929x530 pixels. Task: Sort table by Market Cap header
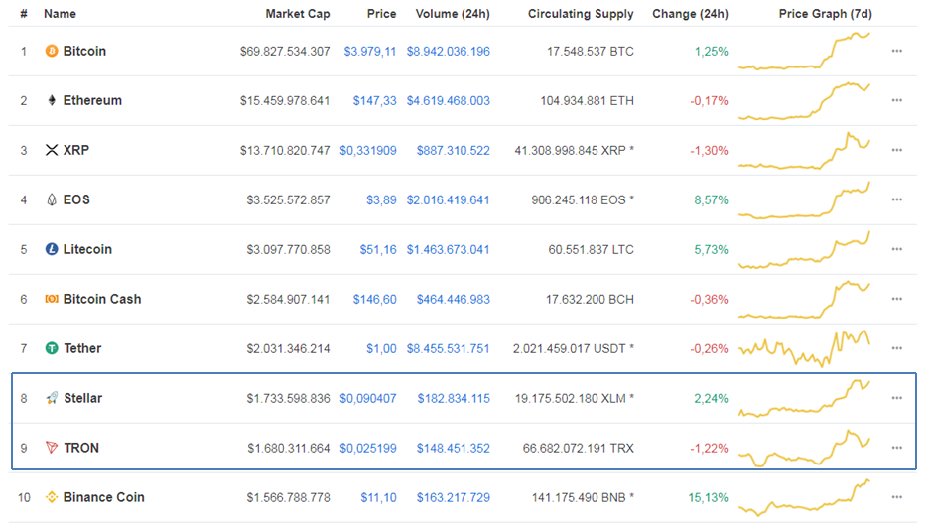[x=298, y=14]
